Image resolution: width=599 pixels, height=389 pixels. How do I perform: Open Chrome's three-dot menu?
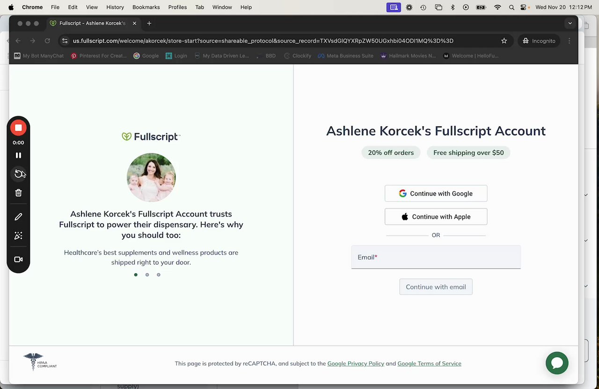pyautogui.click(x=569, y=41)
